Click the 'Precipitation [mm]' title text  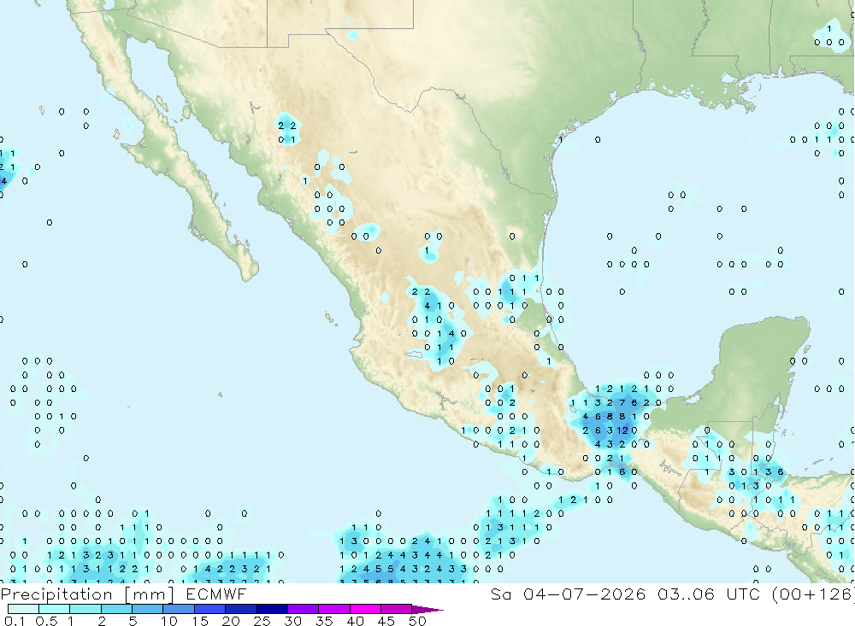tap(87, 594)
